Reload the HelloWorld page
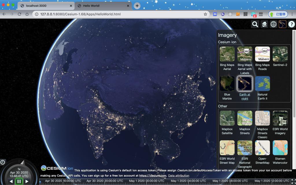Viewport: 296px width, 185px height. [x=19, y=14]
